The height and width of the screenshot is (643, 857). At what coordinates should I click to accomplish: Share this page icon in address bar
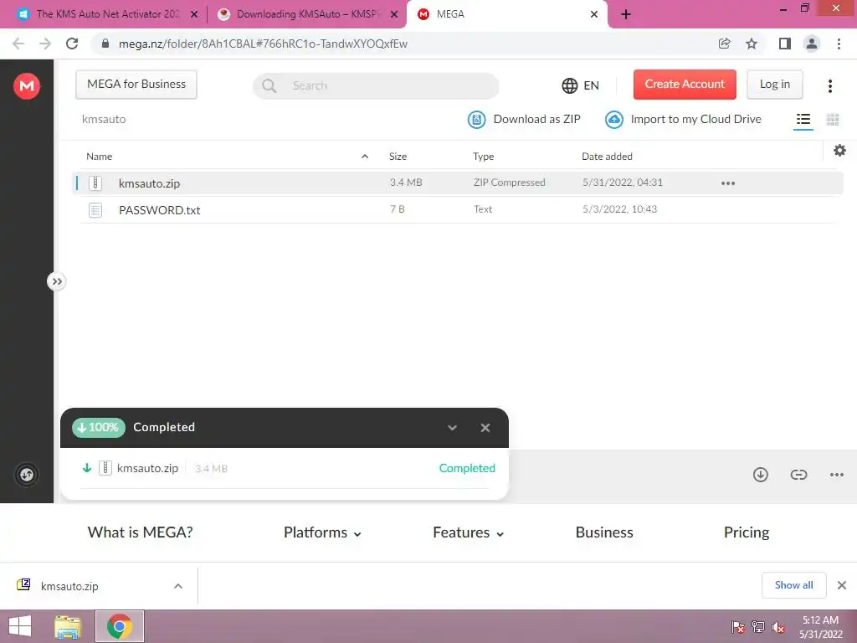click(x=724, y=44)
